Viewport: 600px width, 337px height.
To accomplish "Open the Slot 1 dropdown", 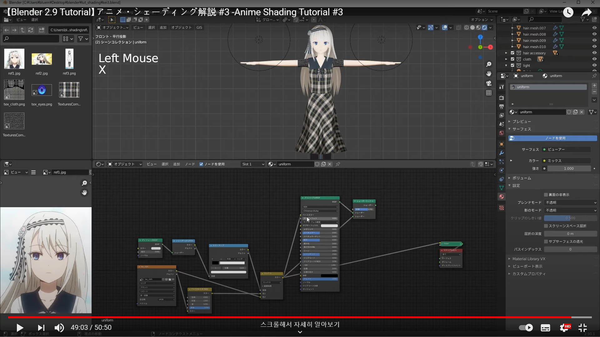I will point(253,164).
